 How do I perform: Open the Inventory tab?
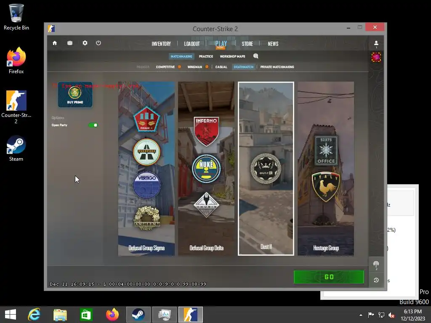(161, 44)
